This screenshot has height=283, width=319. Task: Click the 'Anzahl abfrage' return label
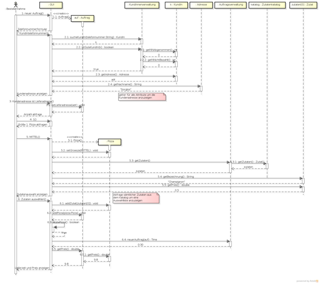(33, 115)
